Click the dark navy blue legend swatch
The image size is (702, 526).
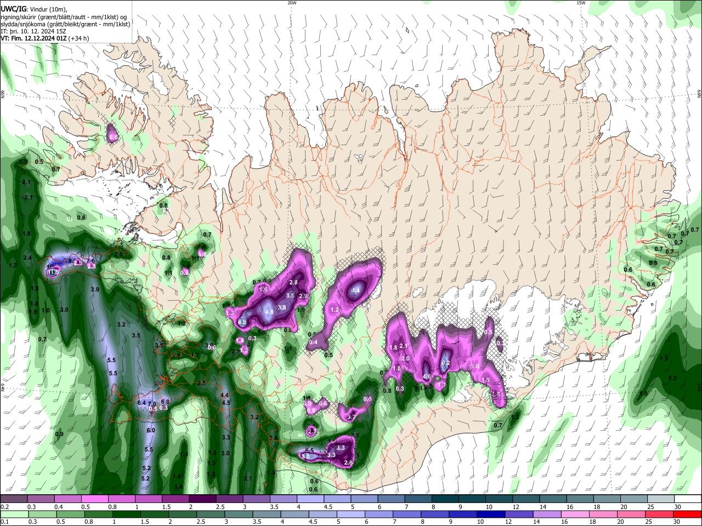(491, 514)
